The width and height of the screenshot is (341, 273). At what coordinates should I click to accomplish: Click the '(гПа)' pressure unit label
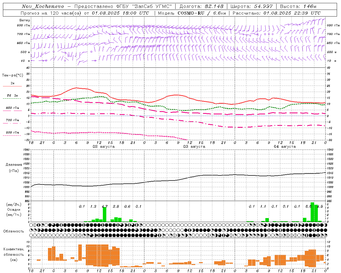14,171
